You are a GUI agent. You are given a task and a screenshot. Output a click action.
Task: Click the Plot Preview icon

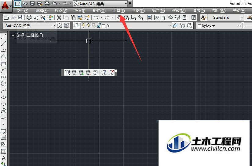(x=36, y=17)
